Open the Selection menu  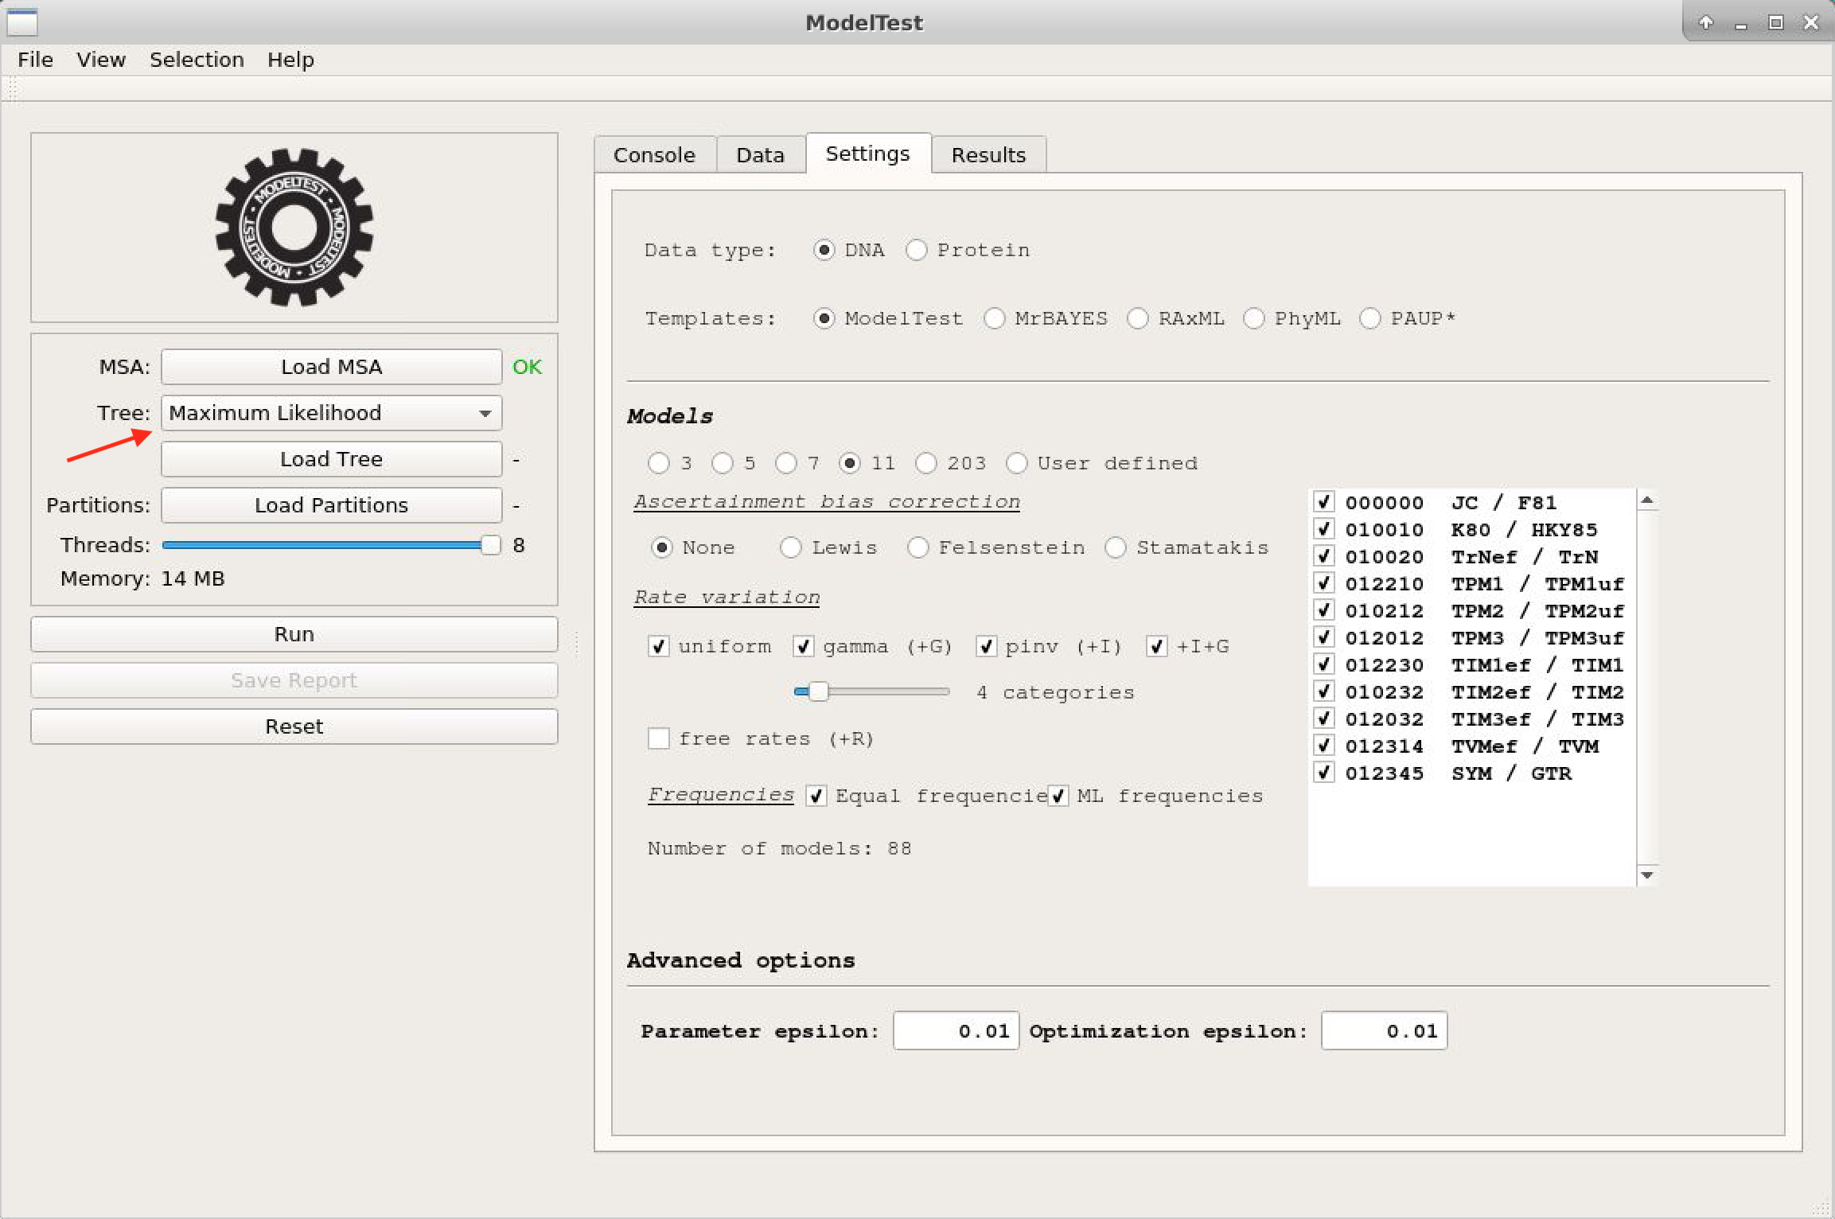point(197,60)
